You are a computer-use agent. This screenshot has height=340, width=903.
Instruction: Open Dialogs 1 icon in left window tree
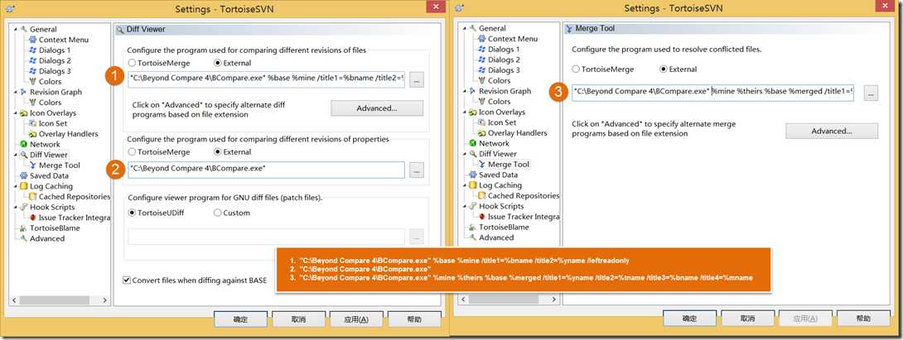33,50
